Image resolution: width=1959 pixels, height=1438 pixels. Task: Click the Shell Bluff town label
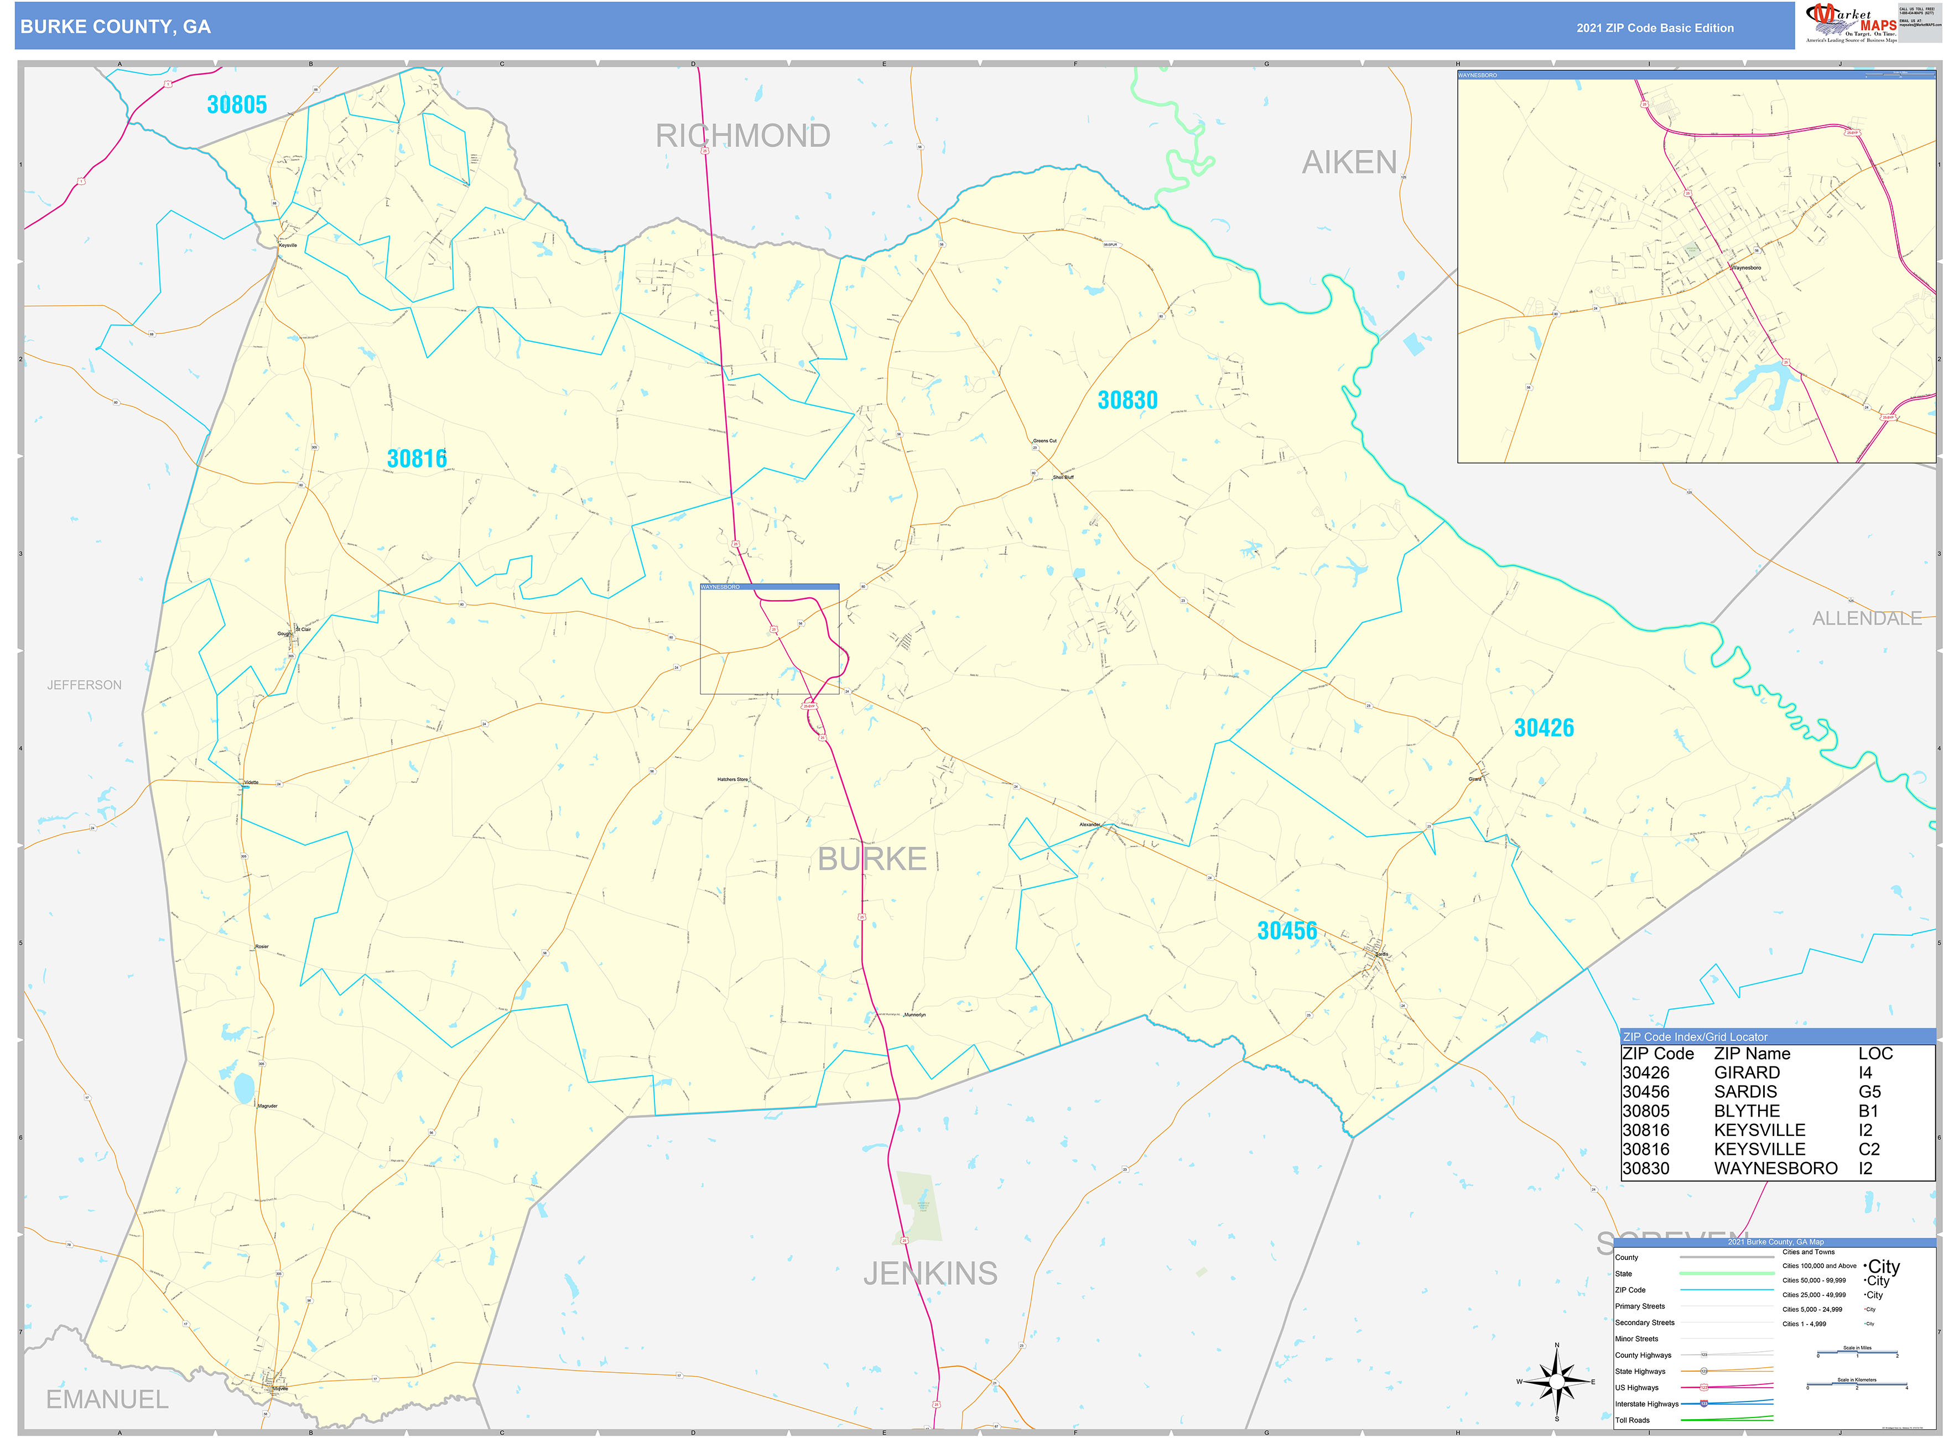coord(1063,478)
